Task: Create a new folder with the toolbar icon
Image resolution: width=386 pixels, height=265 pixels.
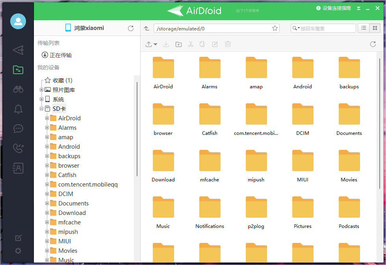Action: click(x=178, y=44)
